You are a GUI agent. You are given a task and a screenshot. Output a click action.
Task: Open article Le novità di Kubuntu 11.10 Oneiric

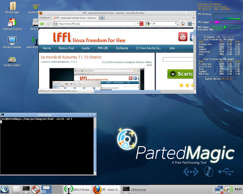click(x=71, y=57)
